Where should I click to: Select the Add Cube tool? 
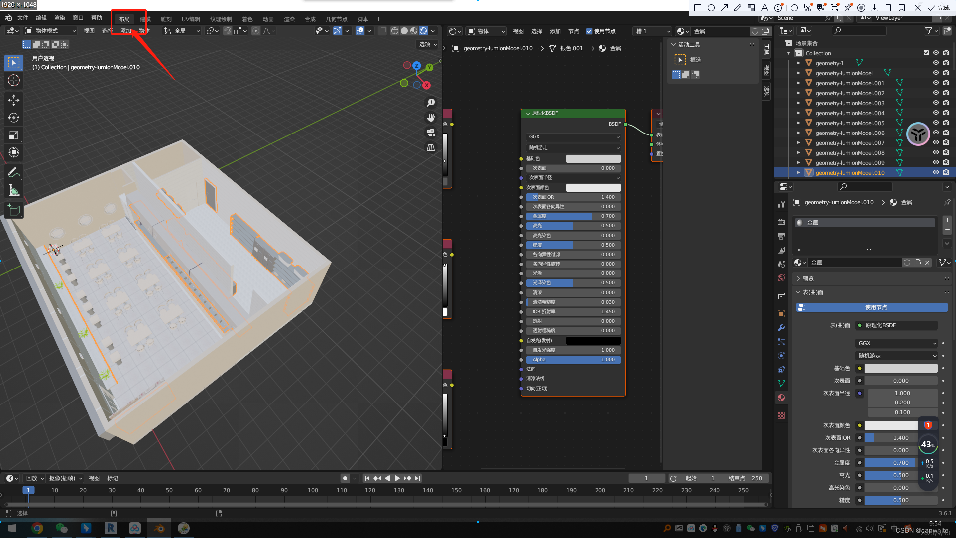pos(14,210)
